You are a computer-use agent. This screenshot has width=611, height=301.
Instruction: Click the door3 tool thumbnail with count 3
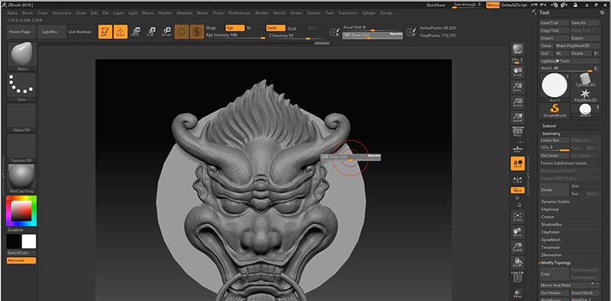tap(585, 110)
